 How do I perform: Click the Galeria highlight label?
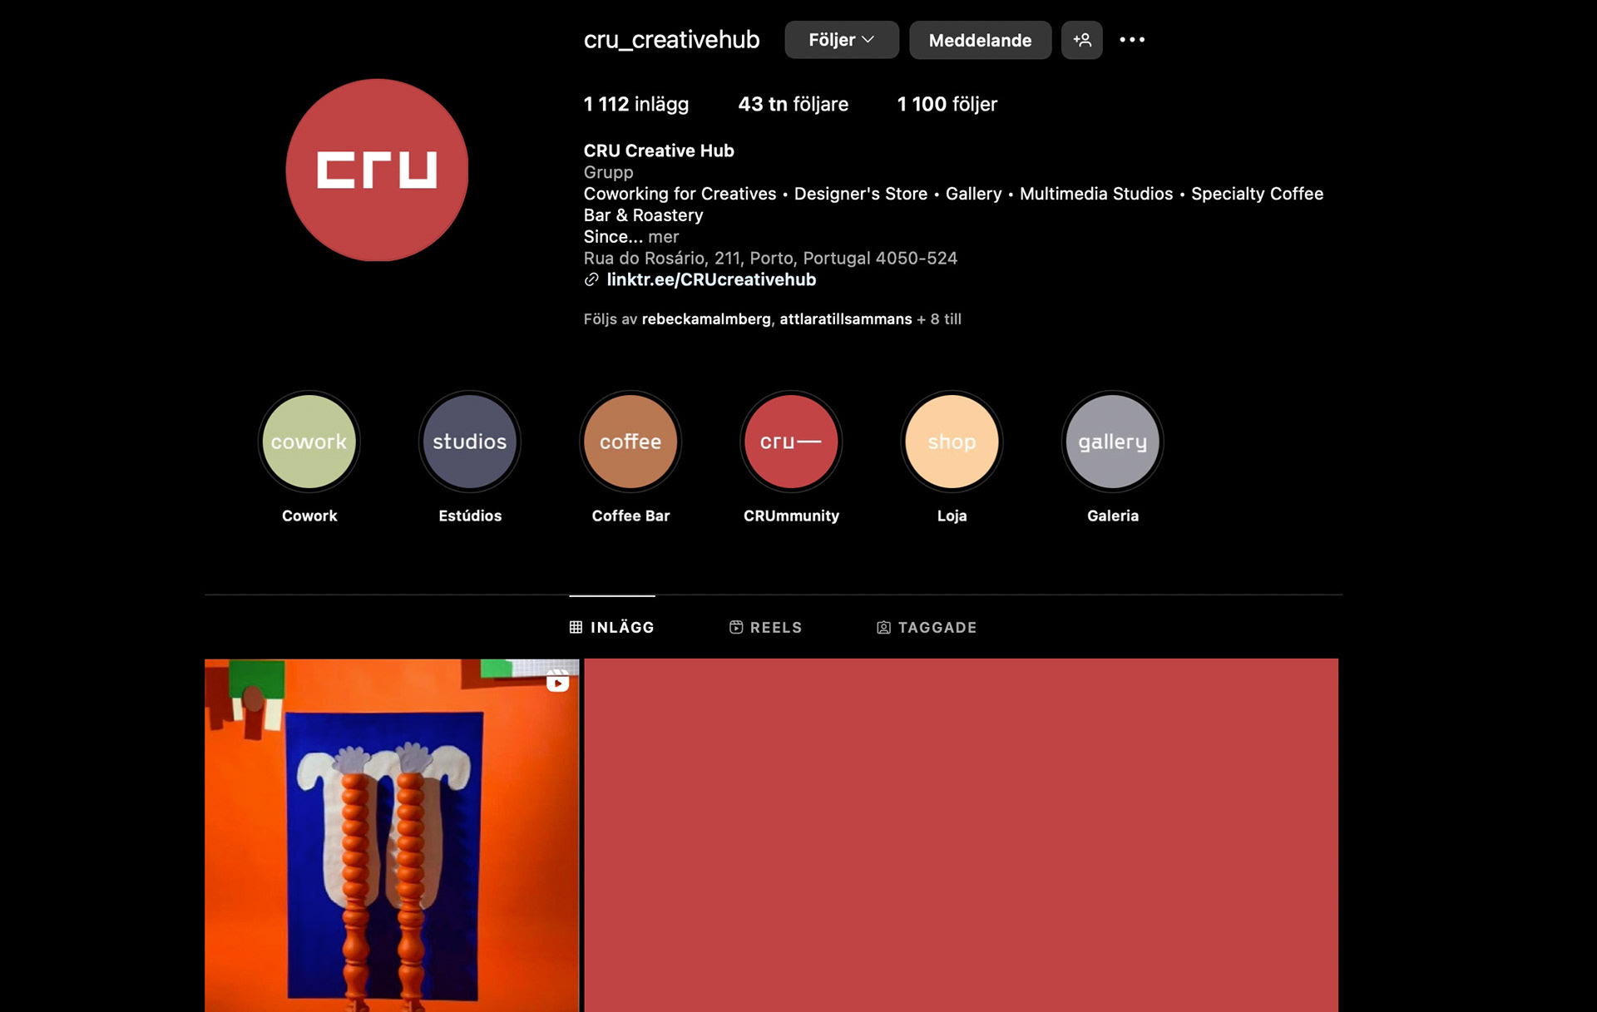click(x=1112, y=516)
